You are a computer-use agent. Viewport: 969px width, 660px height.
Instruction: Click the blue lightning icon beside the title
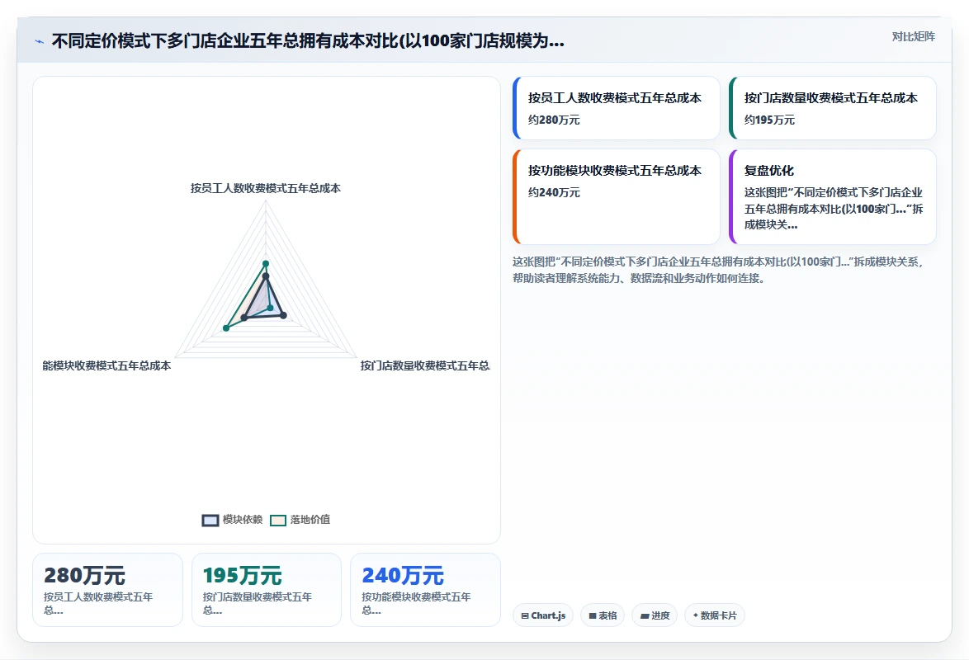[40, 42]
